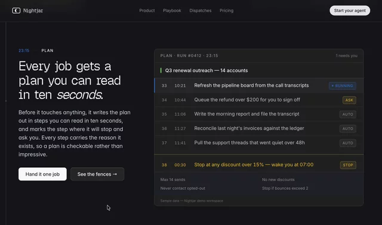This screenshot has width=382, height=225.
Task: Open the Pricing nav link
Action: point(226,11)
